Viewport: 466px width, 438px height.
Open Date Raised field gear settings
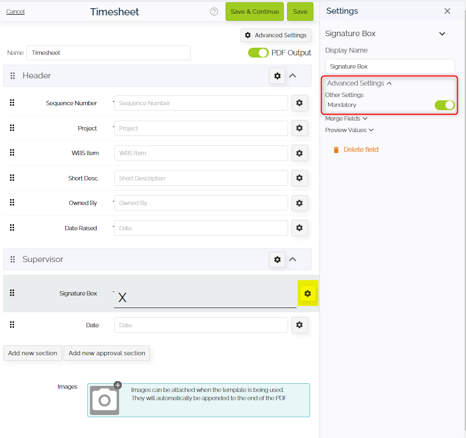(299, 228)
